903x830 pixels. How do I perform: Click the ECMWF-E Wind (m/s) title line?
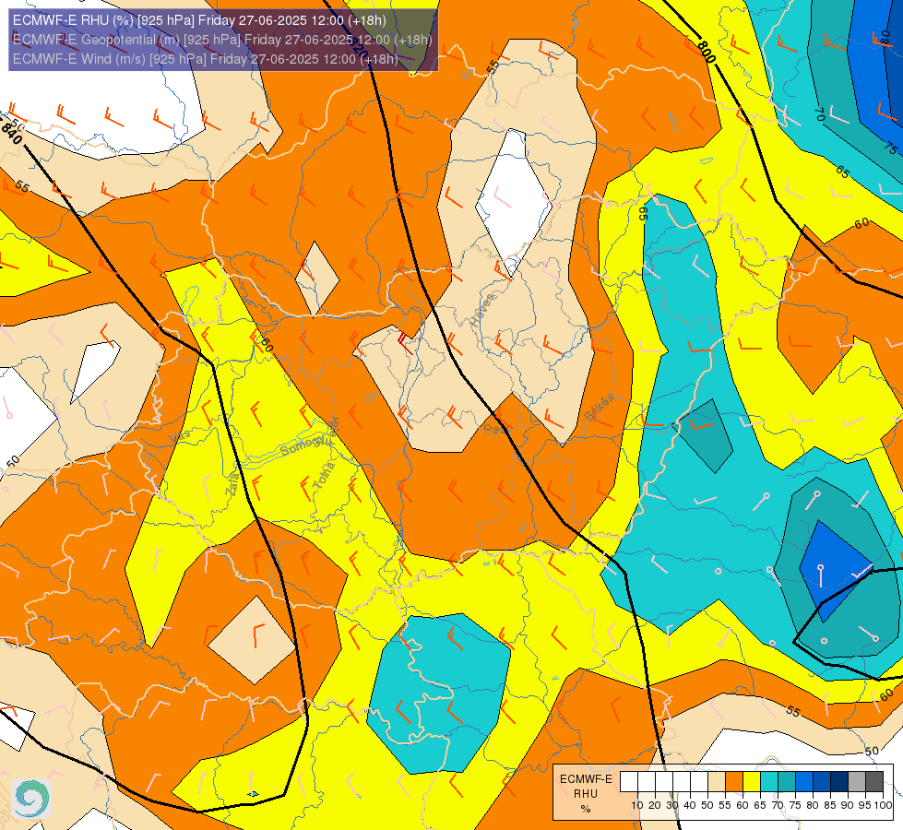coord(205,59)
